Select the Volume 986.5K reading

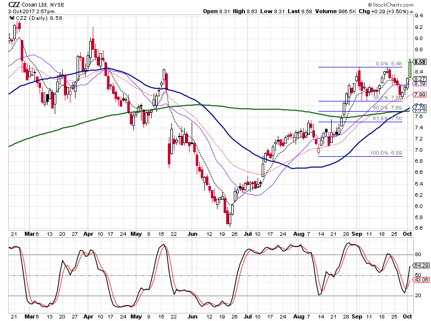click(x=336, y=11)
